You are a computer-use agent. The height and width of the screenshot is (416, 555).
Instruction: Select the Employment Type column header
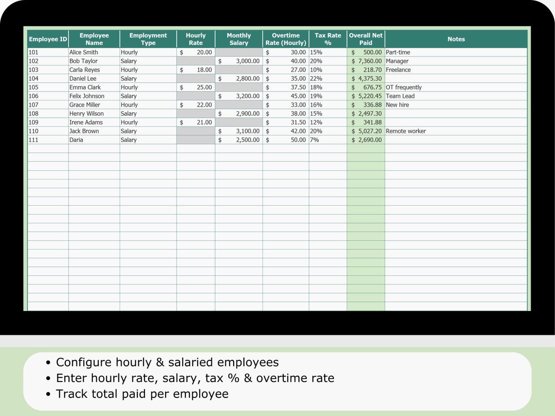click(148, 39)
